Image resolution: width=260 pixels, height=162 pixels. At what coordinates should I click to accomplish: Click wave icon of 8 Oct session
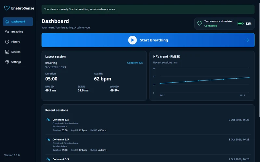(x=48, y=139)
